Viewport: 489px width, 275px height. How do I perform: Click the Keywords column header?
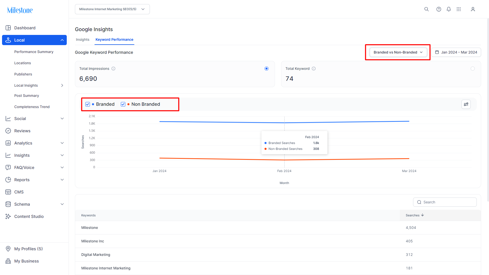click(88, 215)
